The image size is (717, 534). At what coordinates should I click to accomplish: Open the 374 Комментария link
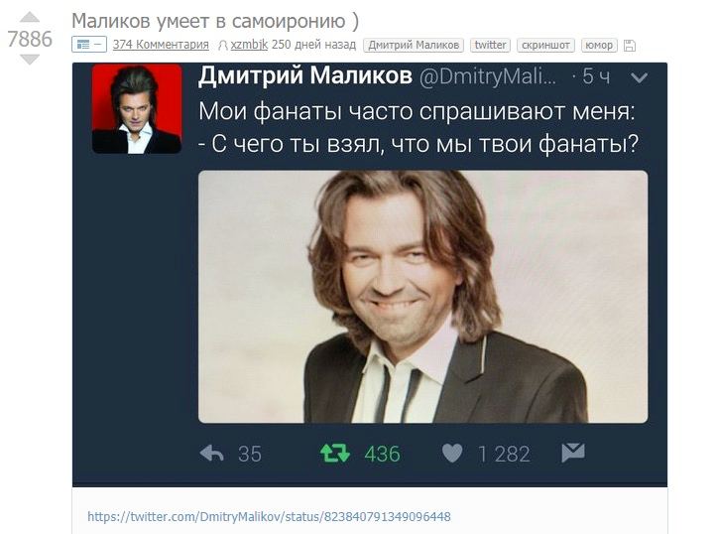161,45
